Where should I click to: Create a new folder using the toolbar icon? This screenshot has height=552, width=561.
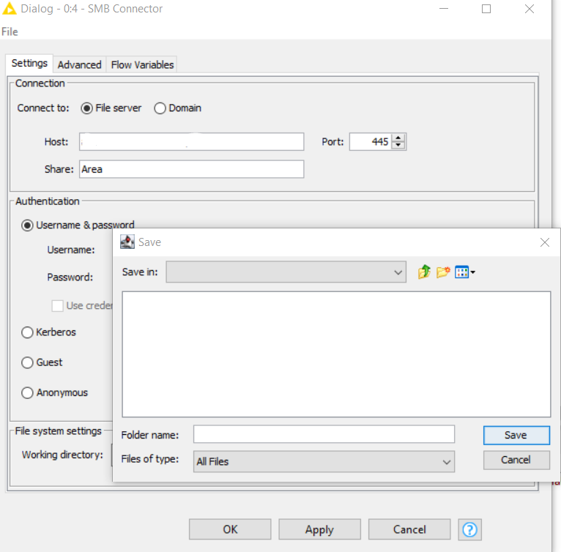pyautogui.click(x=443, y=272)
